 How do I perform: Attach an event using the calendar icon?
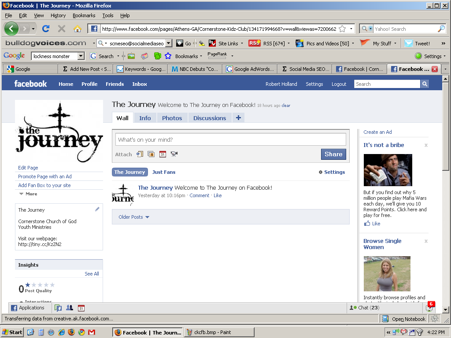click(163, 154)
